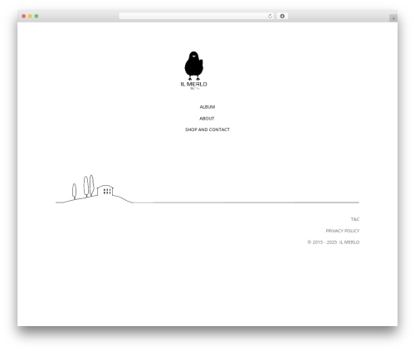
Task: Click the Il Merlo blackbird logo
Action: (x=193, y=71)
